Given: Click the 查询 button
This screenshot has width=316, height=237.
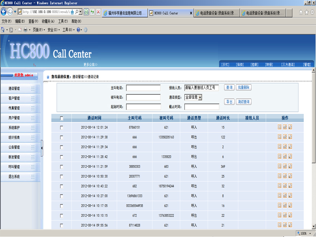Looking at the screenshot, I should click(229, 87).
